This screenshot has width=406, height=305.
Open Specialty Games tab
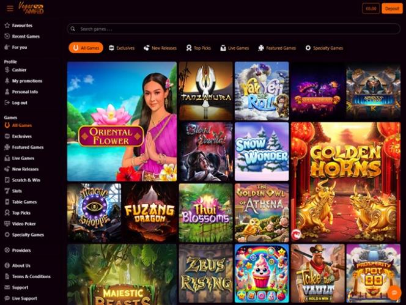click(324, 48)
